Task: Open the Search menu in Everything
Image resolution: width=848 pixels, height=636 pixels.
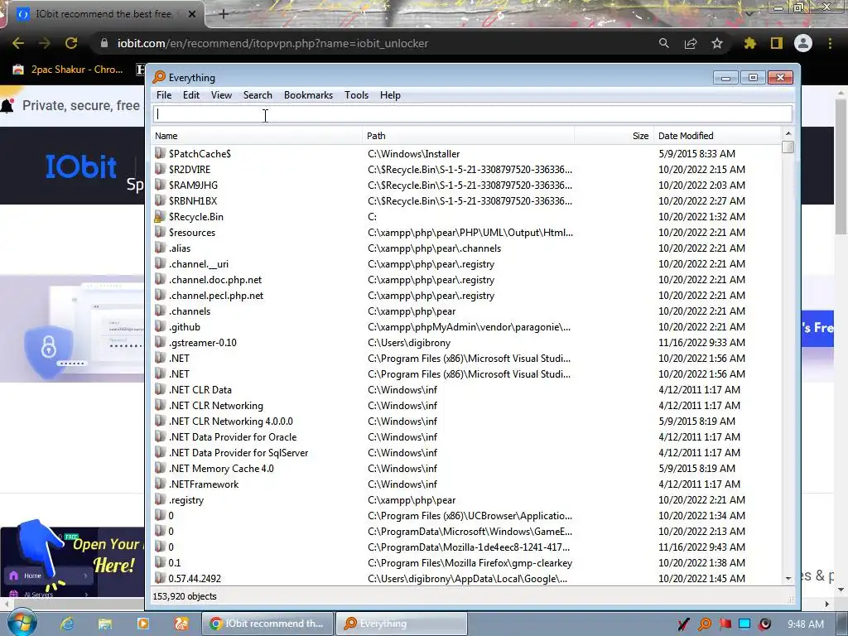Action: pos(258,95)
